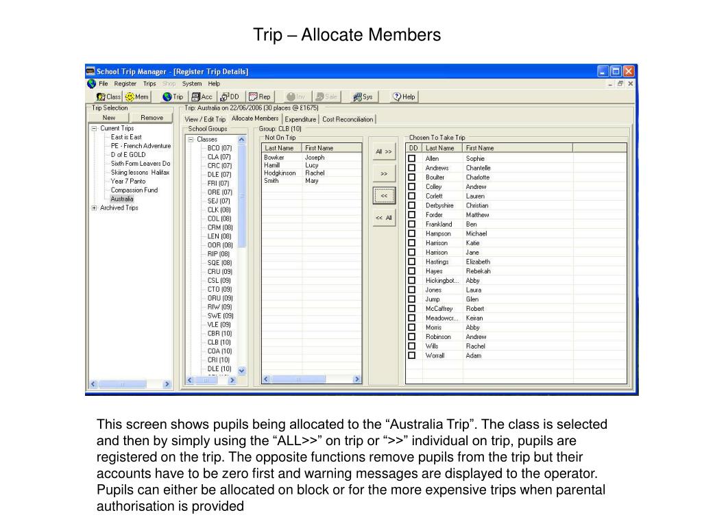Click the First Name header in Chosen To Take Trip
Viewport: 702px width, 526px height.
pyautogui.click(x=517, y=148)
